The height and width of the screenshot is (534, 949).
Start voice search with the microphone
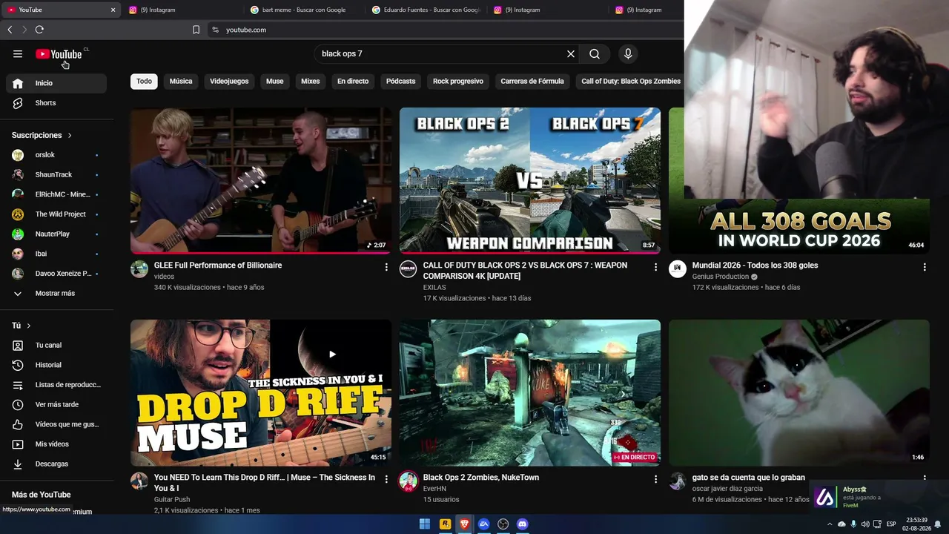(x=628, y=53)
